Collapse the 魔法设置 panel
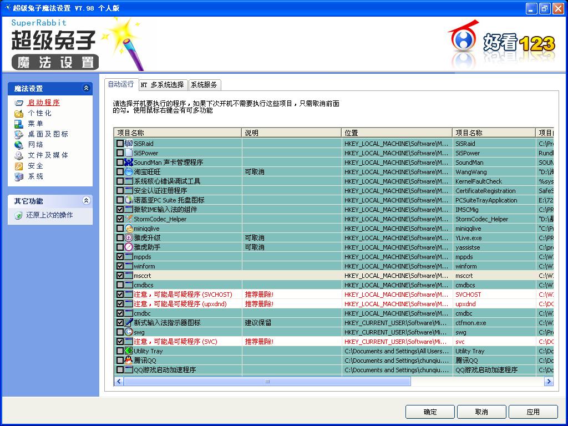The image size is (568, 426). [86, 88]
